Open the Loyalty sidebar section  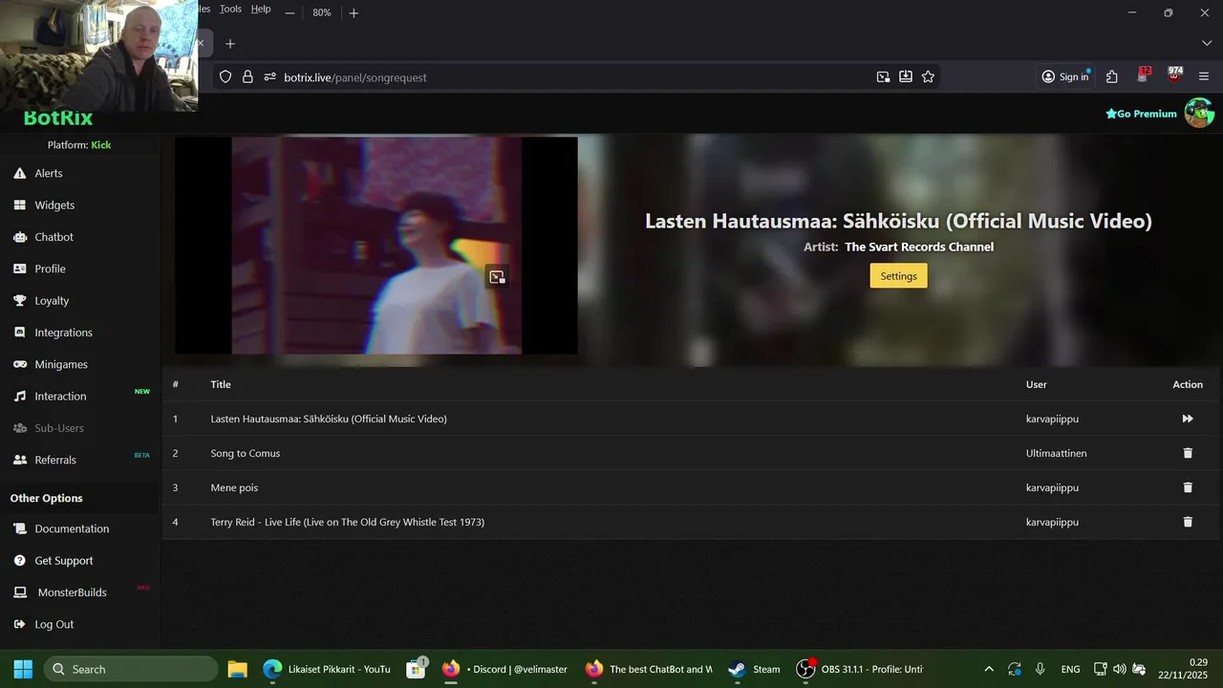(x=52, y=300)
